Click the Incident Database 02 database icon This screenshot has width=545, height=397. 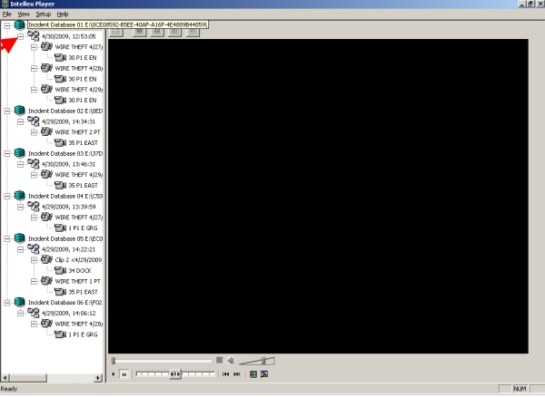19,111
